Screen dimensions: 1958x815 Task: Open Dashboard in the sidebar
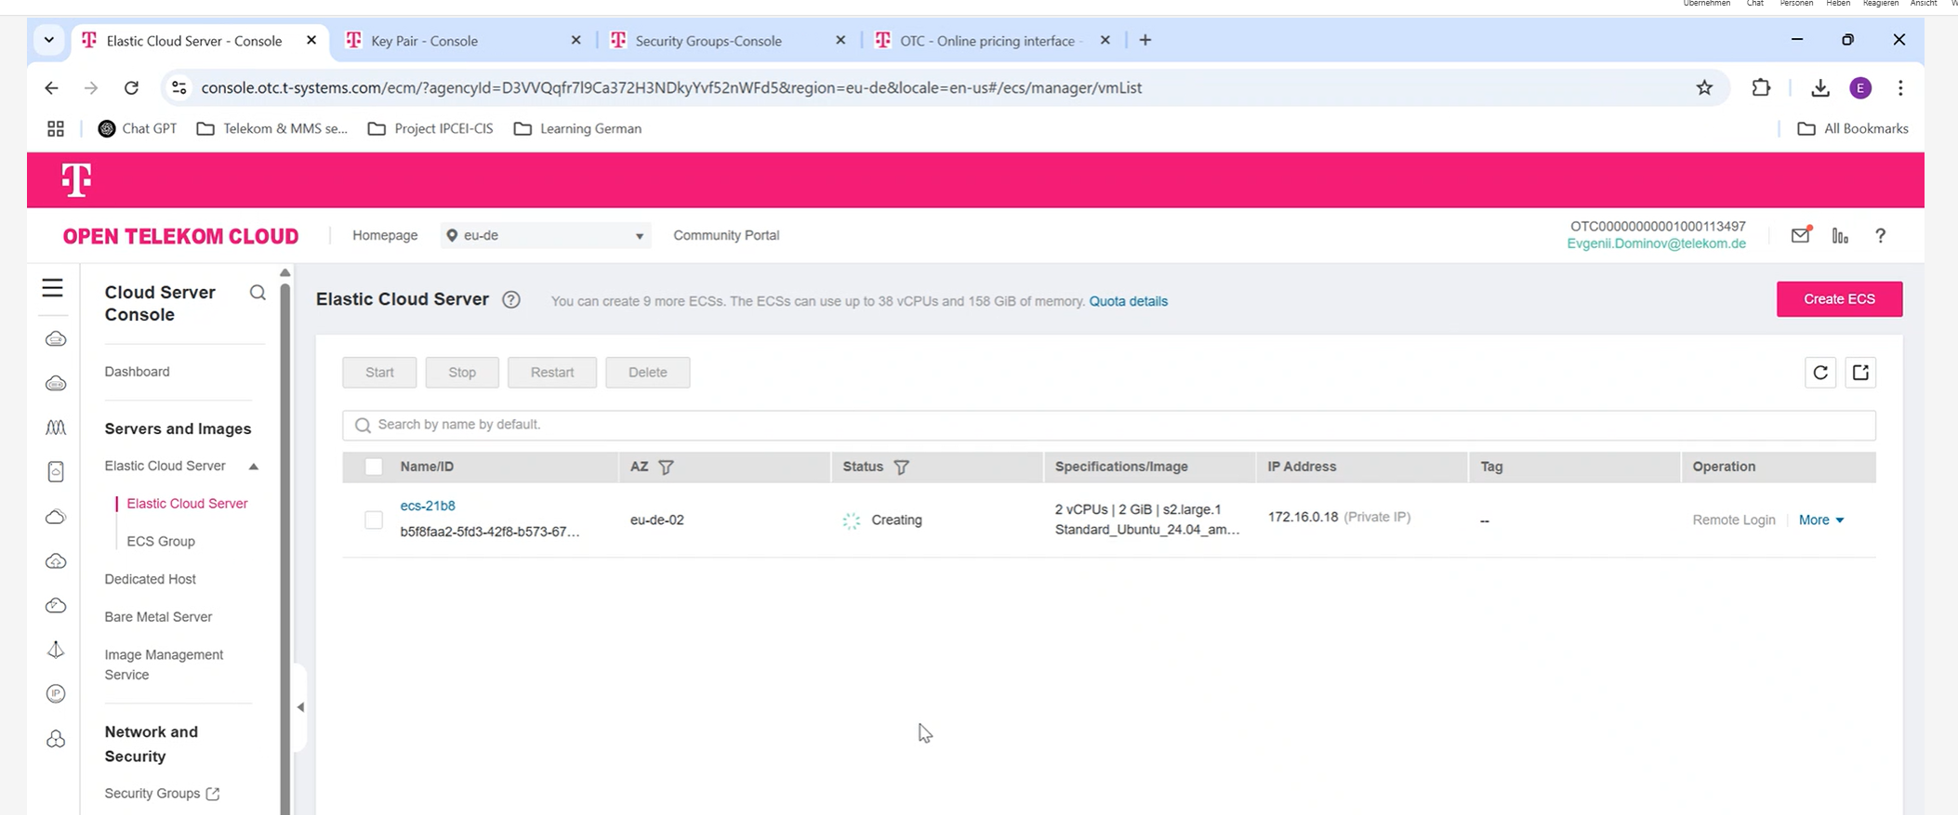pyautogui.click(x=137, y=372)
